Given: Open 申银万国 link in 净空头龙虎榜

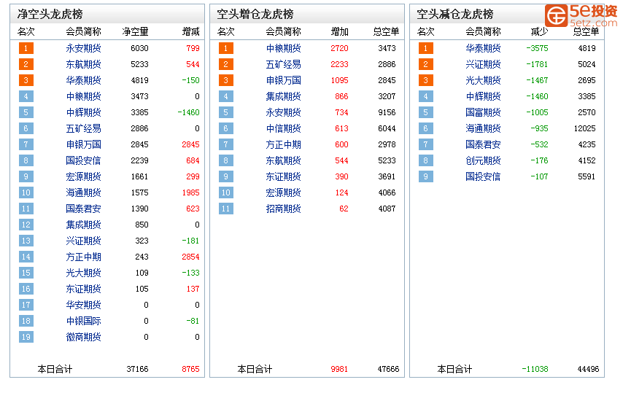Looking at the screenshot, I should [x=83, y=144].
